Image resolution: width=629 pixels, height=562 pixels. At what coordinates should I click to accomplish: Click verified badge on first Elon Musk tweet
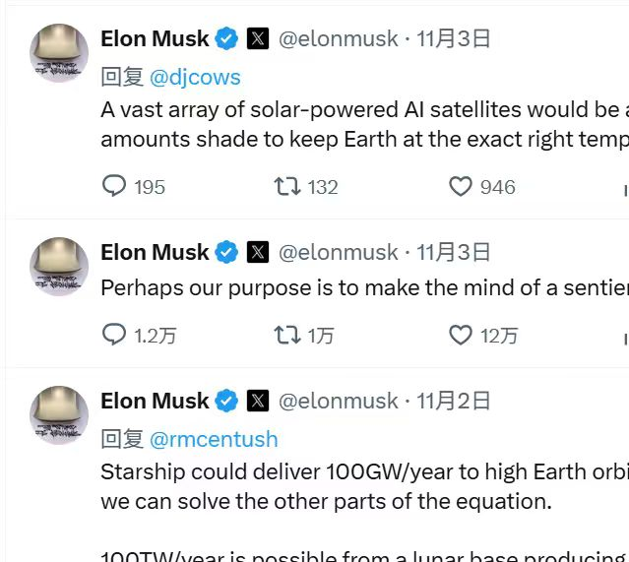[x=227, y=39]
